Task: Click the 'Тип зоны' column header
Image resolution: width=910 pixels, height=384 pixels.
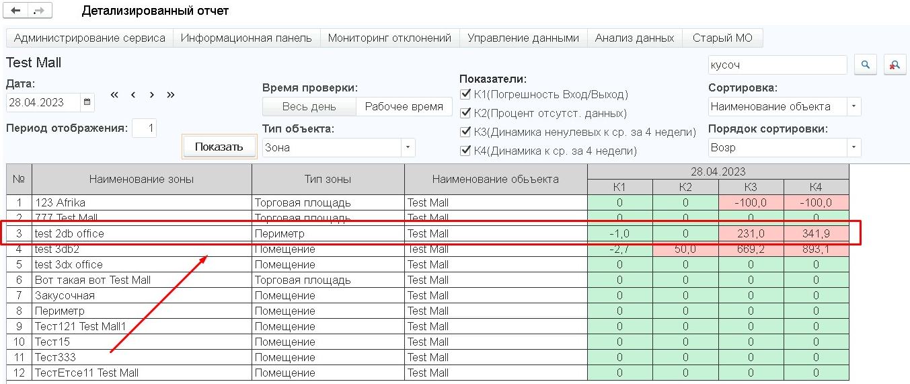Action: 328,179
